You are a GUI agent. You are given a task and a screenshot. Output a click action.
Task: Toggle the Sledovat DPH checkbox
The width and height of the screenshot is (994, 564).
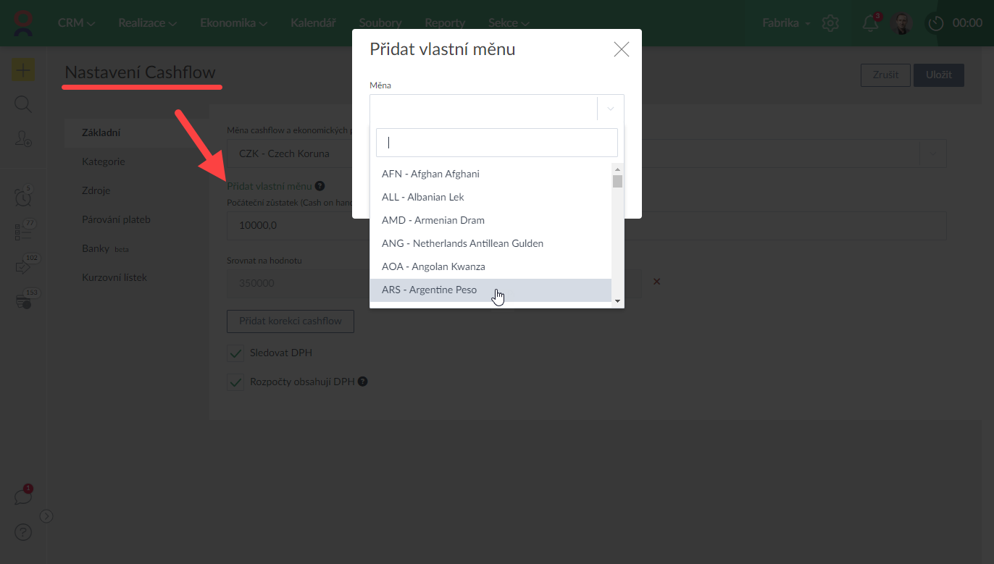(235, 353)
